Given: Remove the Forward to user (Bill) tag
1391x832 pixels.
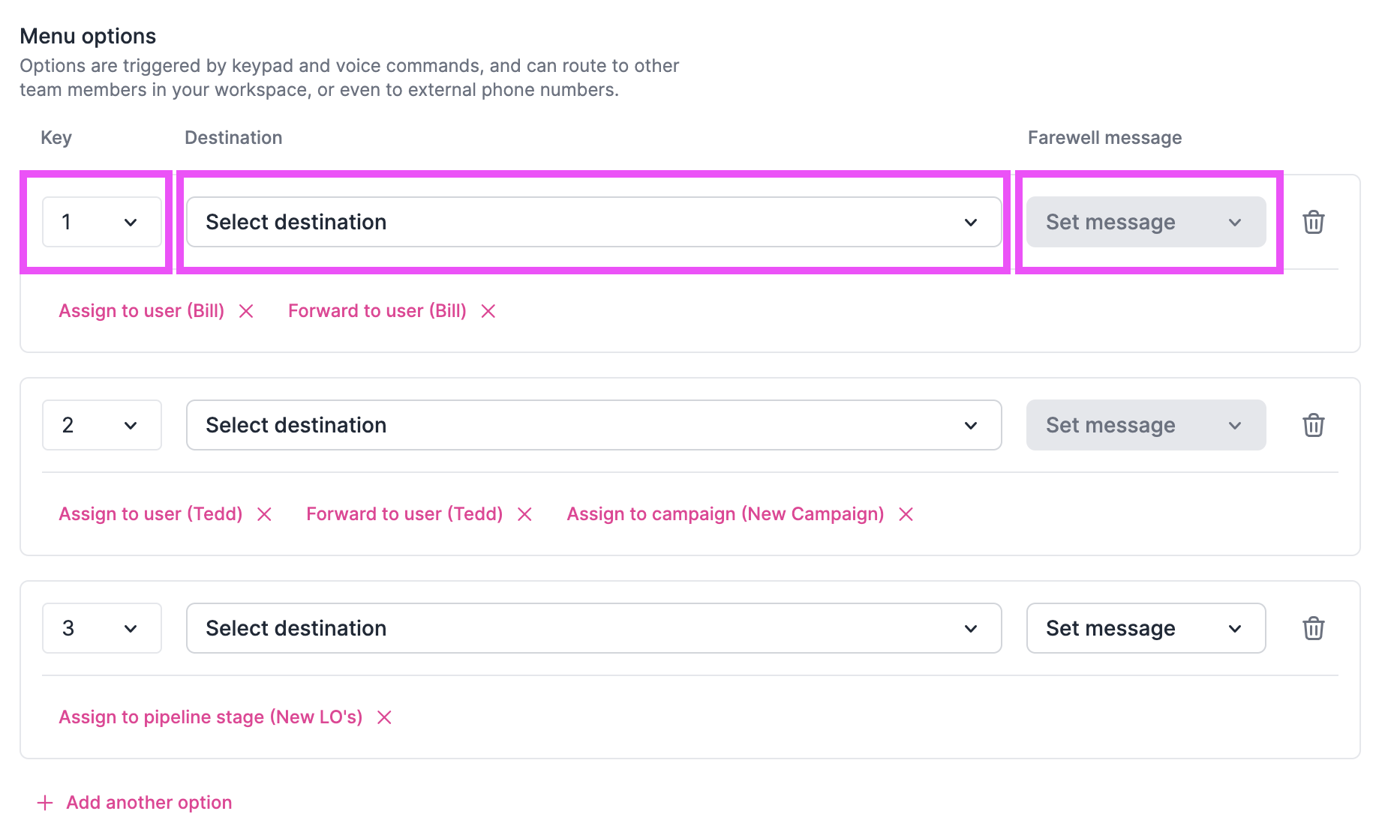Looking at the screenshot, I should pos(488,310).
